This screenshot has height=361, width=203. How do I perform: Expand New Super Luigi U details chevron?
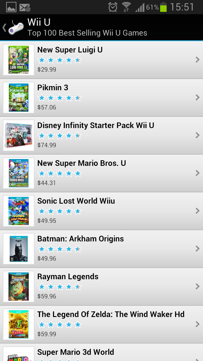197,60
